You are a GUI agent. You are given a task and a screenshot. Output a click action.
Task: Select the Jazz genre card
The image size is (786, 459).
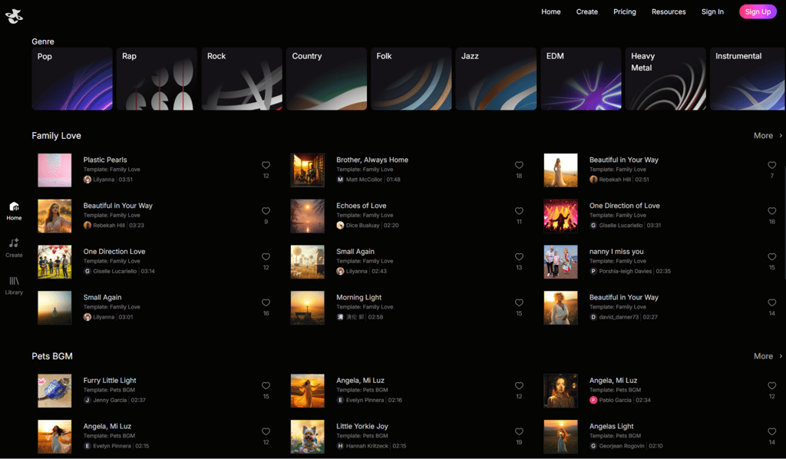click(496, 78)
